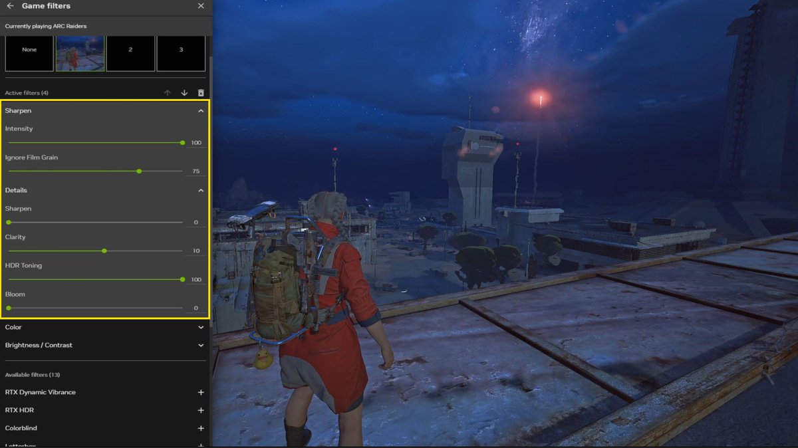Viewport: 798px width, 448px height.
Task: Click the Color section label
Action: coord(13,327)
